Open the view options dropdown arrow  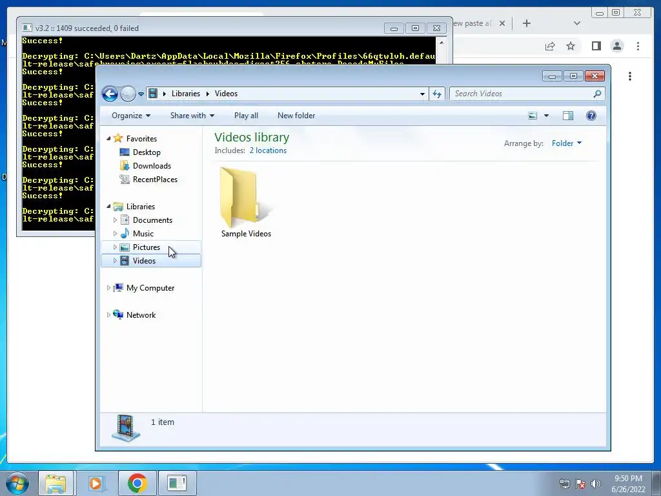tap(546, 116)
